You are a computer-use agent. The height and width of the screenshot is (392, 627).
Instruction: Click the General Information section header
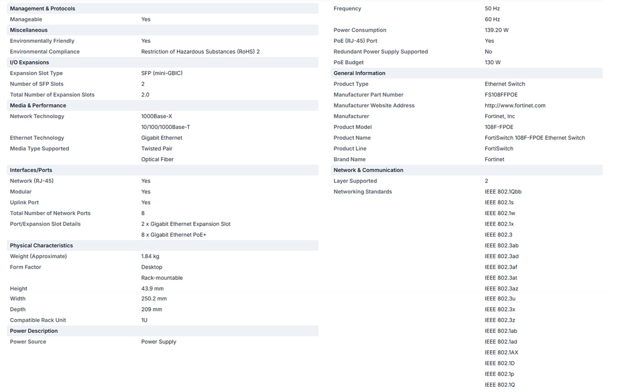tap(359, 73)
